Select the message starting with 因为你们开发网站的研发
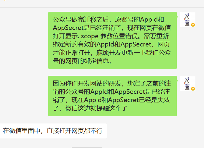Image resolution: width=204 pixels, height=148 pixels. (x=112, y=96)
